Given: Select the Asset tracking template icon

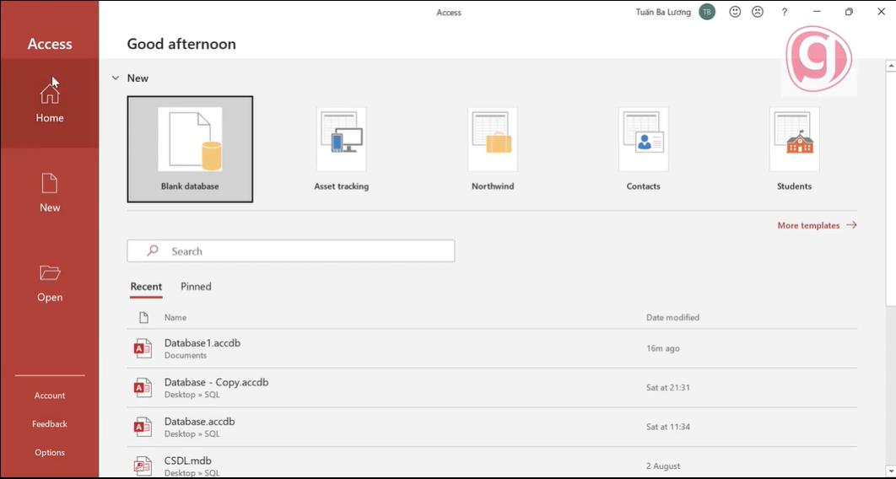Looking at the screenshot, I should click(341, 139).
